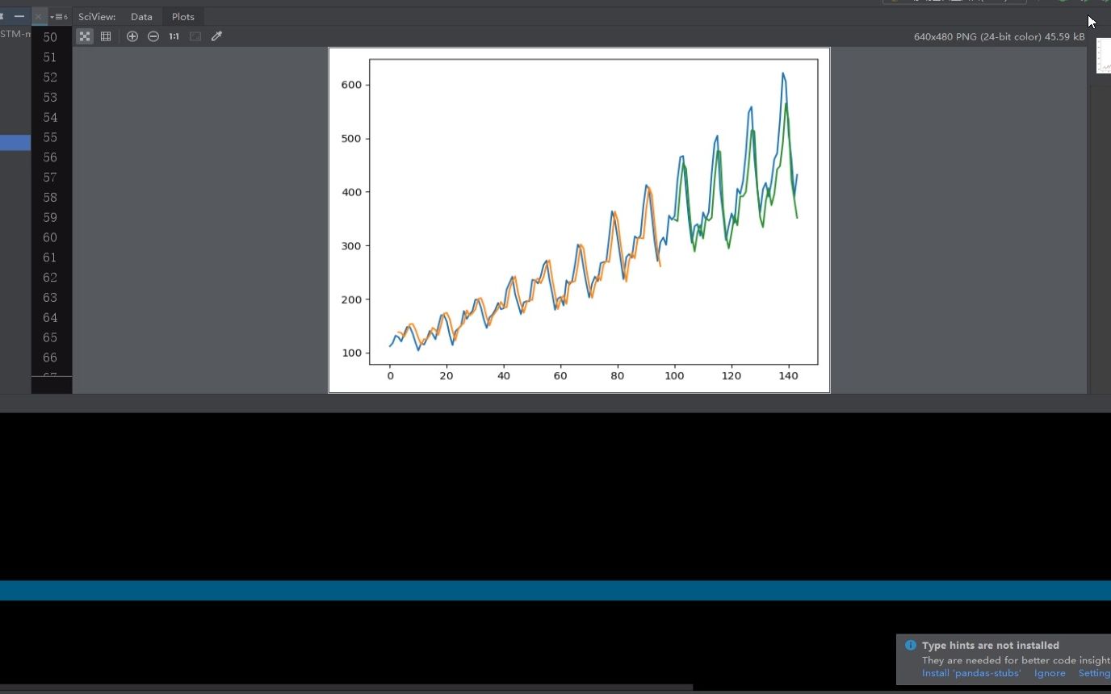Image resolution: width=1111 pixels, height=694 pixels.
Task: Select the plot thumbnail on the right
Action: (1104, 56)
